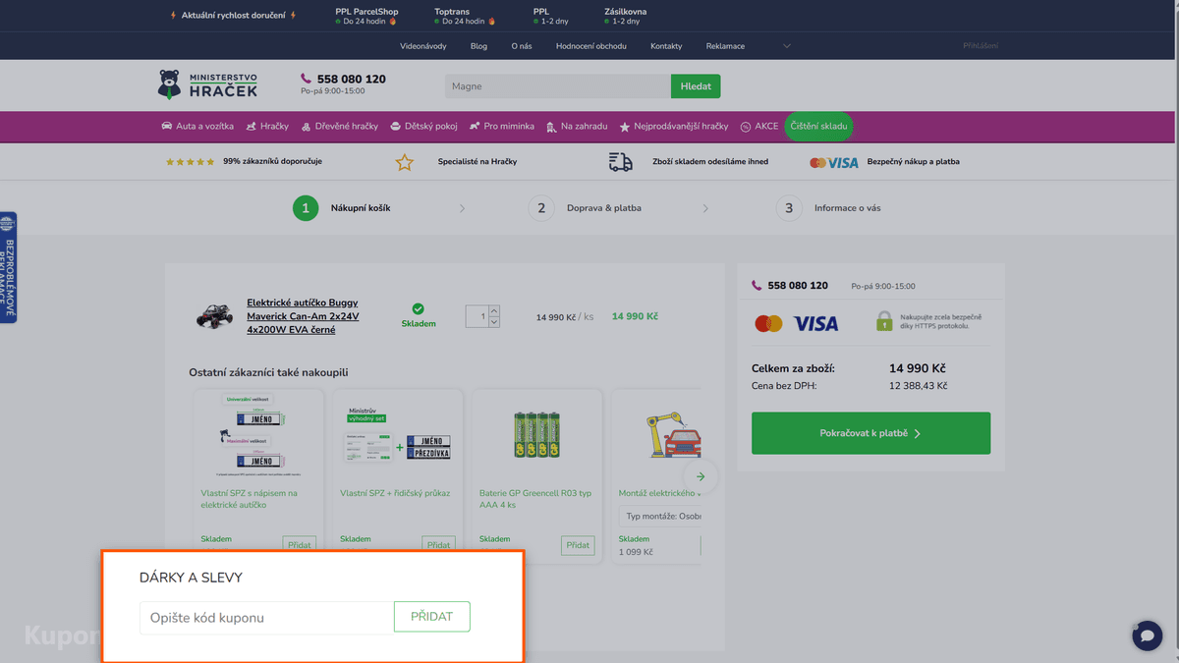Open Kontakty page
1179x663 pixels.
pos(666,46)
